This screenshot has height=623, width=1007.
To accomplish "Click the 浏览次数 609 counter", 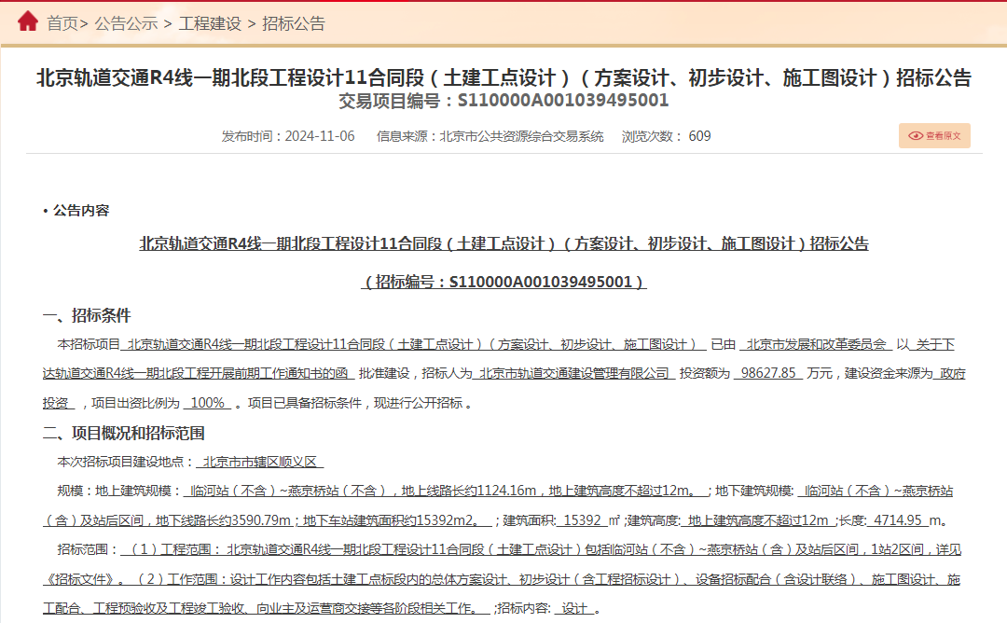I will (x=666, y=136).
